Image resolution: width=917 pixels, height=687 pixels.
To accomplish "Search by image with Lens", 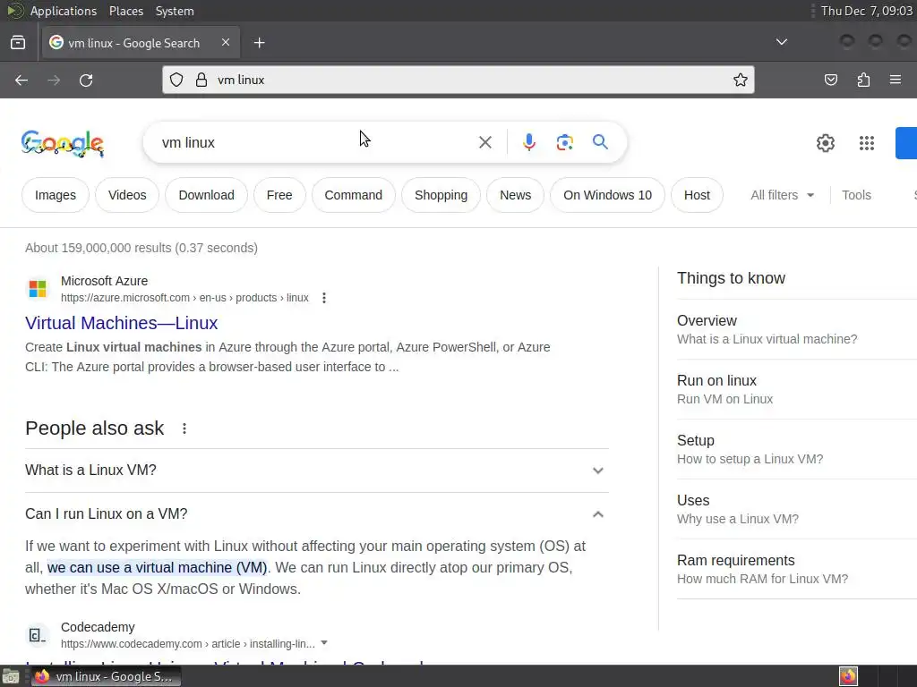I will pos(564,142).
